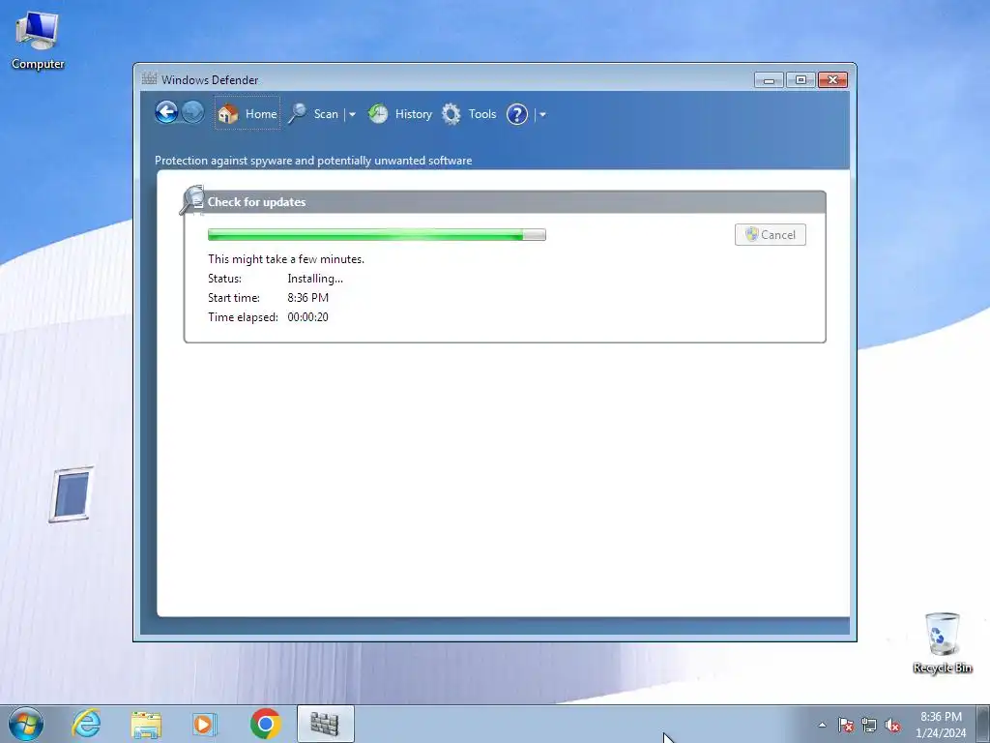Screen dimensions: 990x743
Task: Click the '8:36 PM' start time value
Action: 308,298
